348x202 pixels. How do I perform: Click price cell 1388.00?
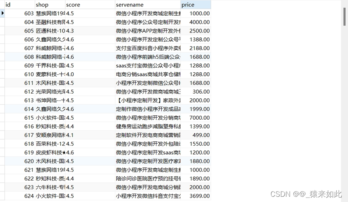[x=196, y=39]
